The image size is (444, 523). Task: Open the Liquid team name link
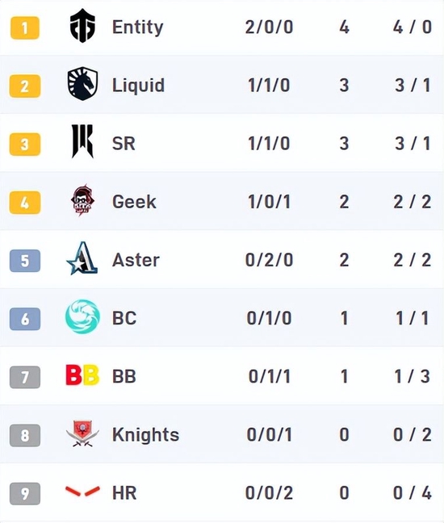click(138, 85)
